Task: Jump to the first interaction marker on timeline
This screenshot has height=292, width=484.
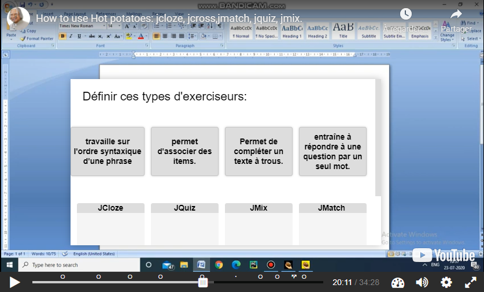Action: (x=62, y=276)
